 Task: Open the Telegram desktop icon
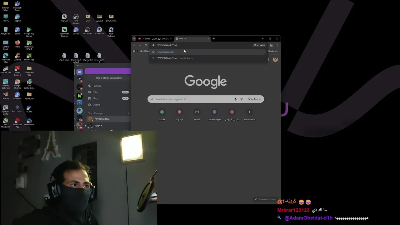(17, 18)
